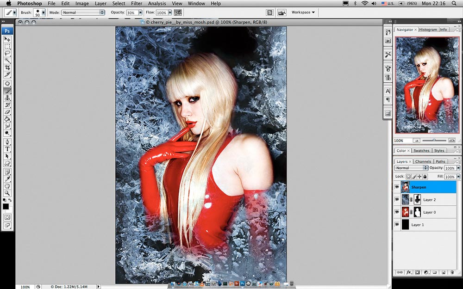
Task: Toggle visibility of Layer 1
Action: coord(397,225)
